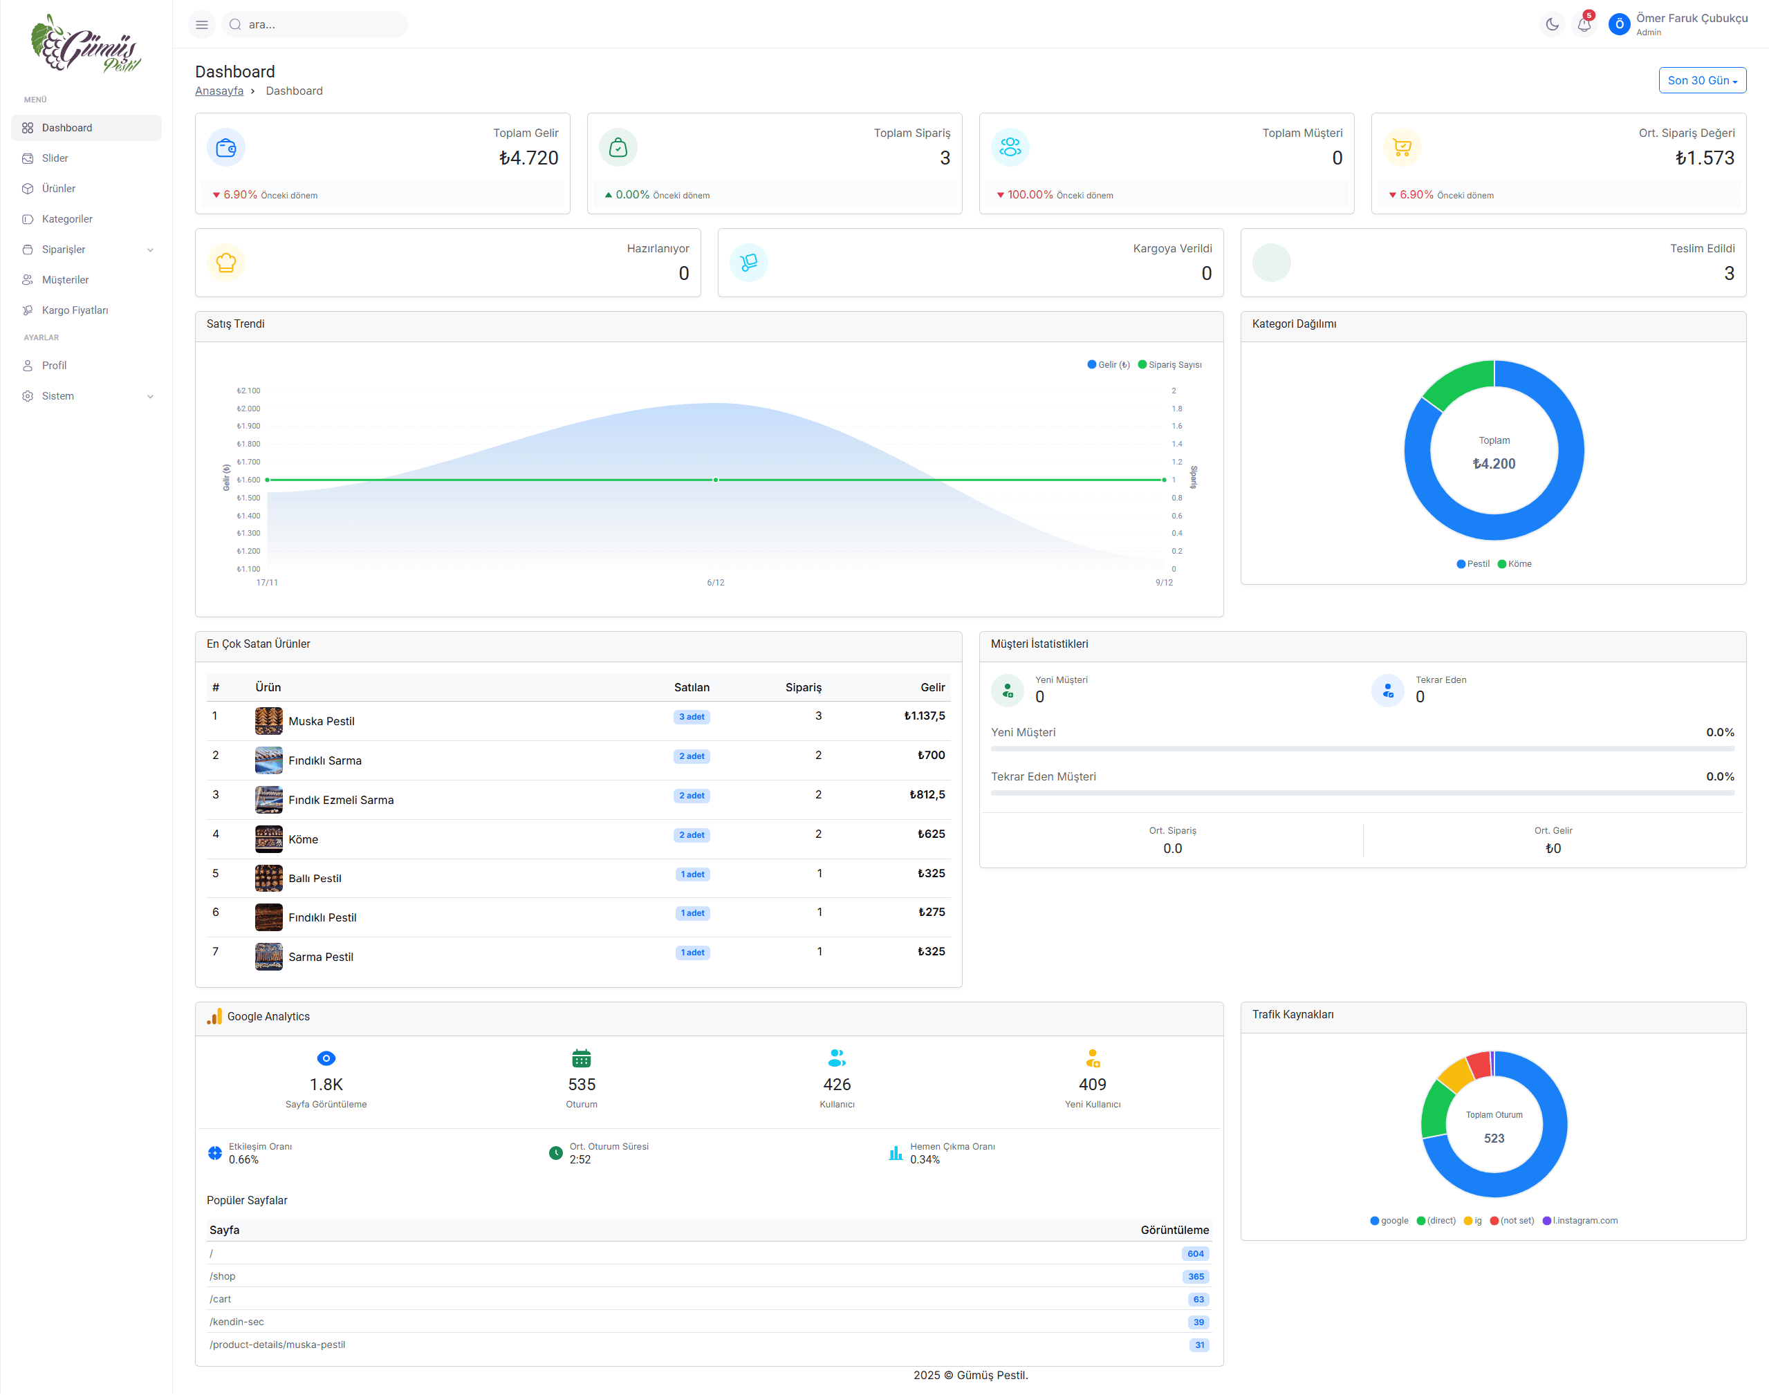This screenshot has height=1395, width=1769.
Task: Click the search field labeled ara...
Action: pyautogui.click(x=315, y=24)
